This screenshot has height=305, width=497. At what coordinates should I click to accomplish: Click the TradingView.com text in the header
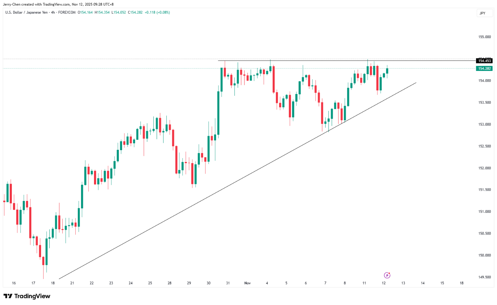tap(56, 4)
